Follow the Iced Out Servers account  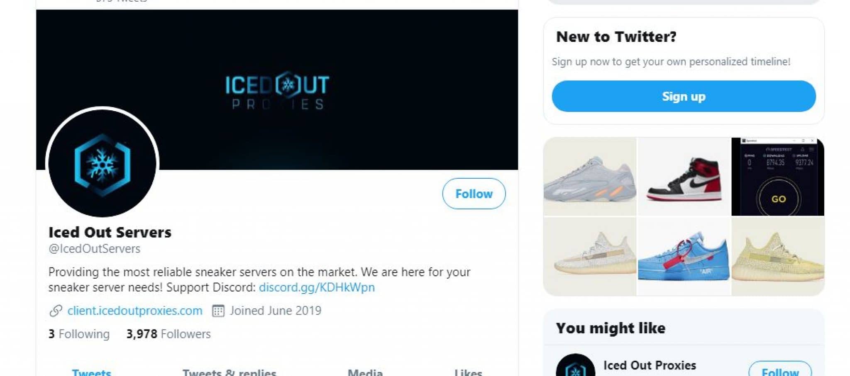click(x=474, y=194)
